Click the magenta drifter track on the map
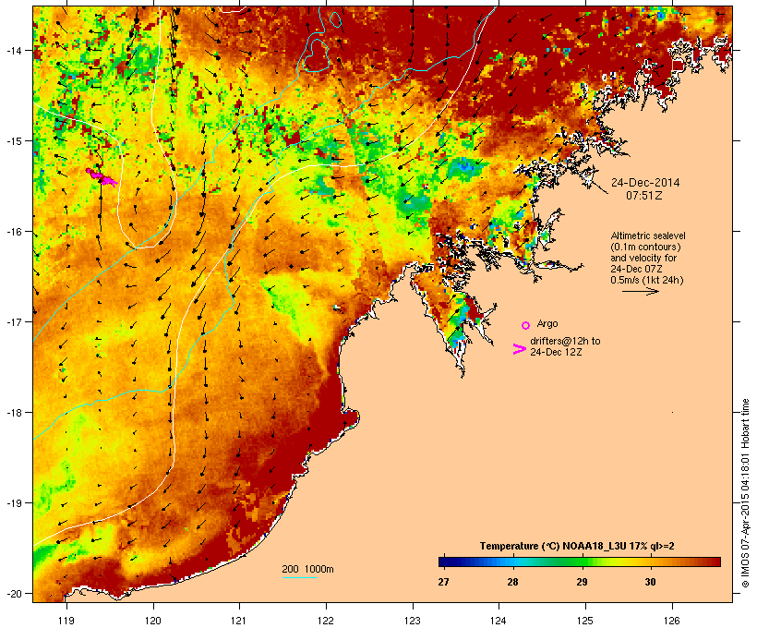The width and height of the screenshot is (757, 628). tap(102, 176)
